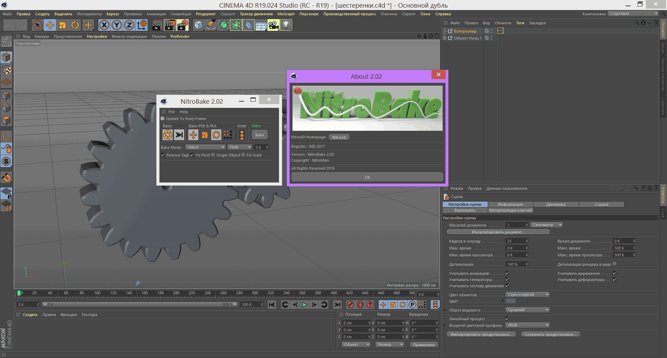Check Single Object in NitroBake
667x358 pixels.
pos(213,155)
